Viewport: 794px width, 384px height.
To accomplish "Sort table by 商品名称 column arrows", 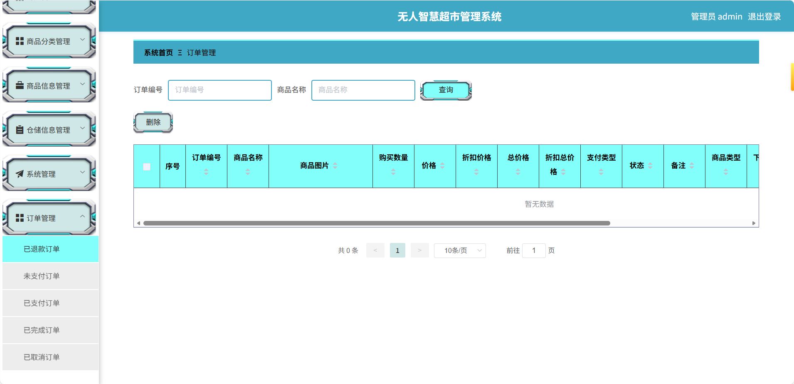I will (248, 171).
